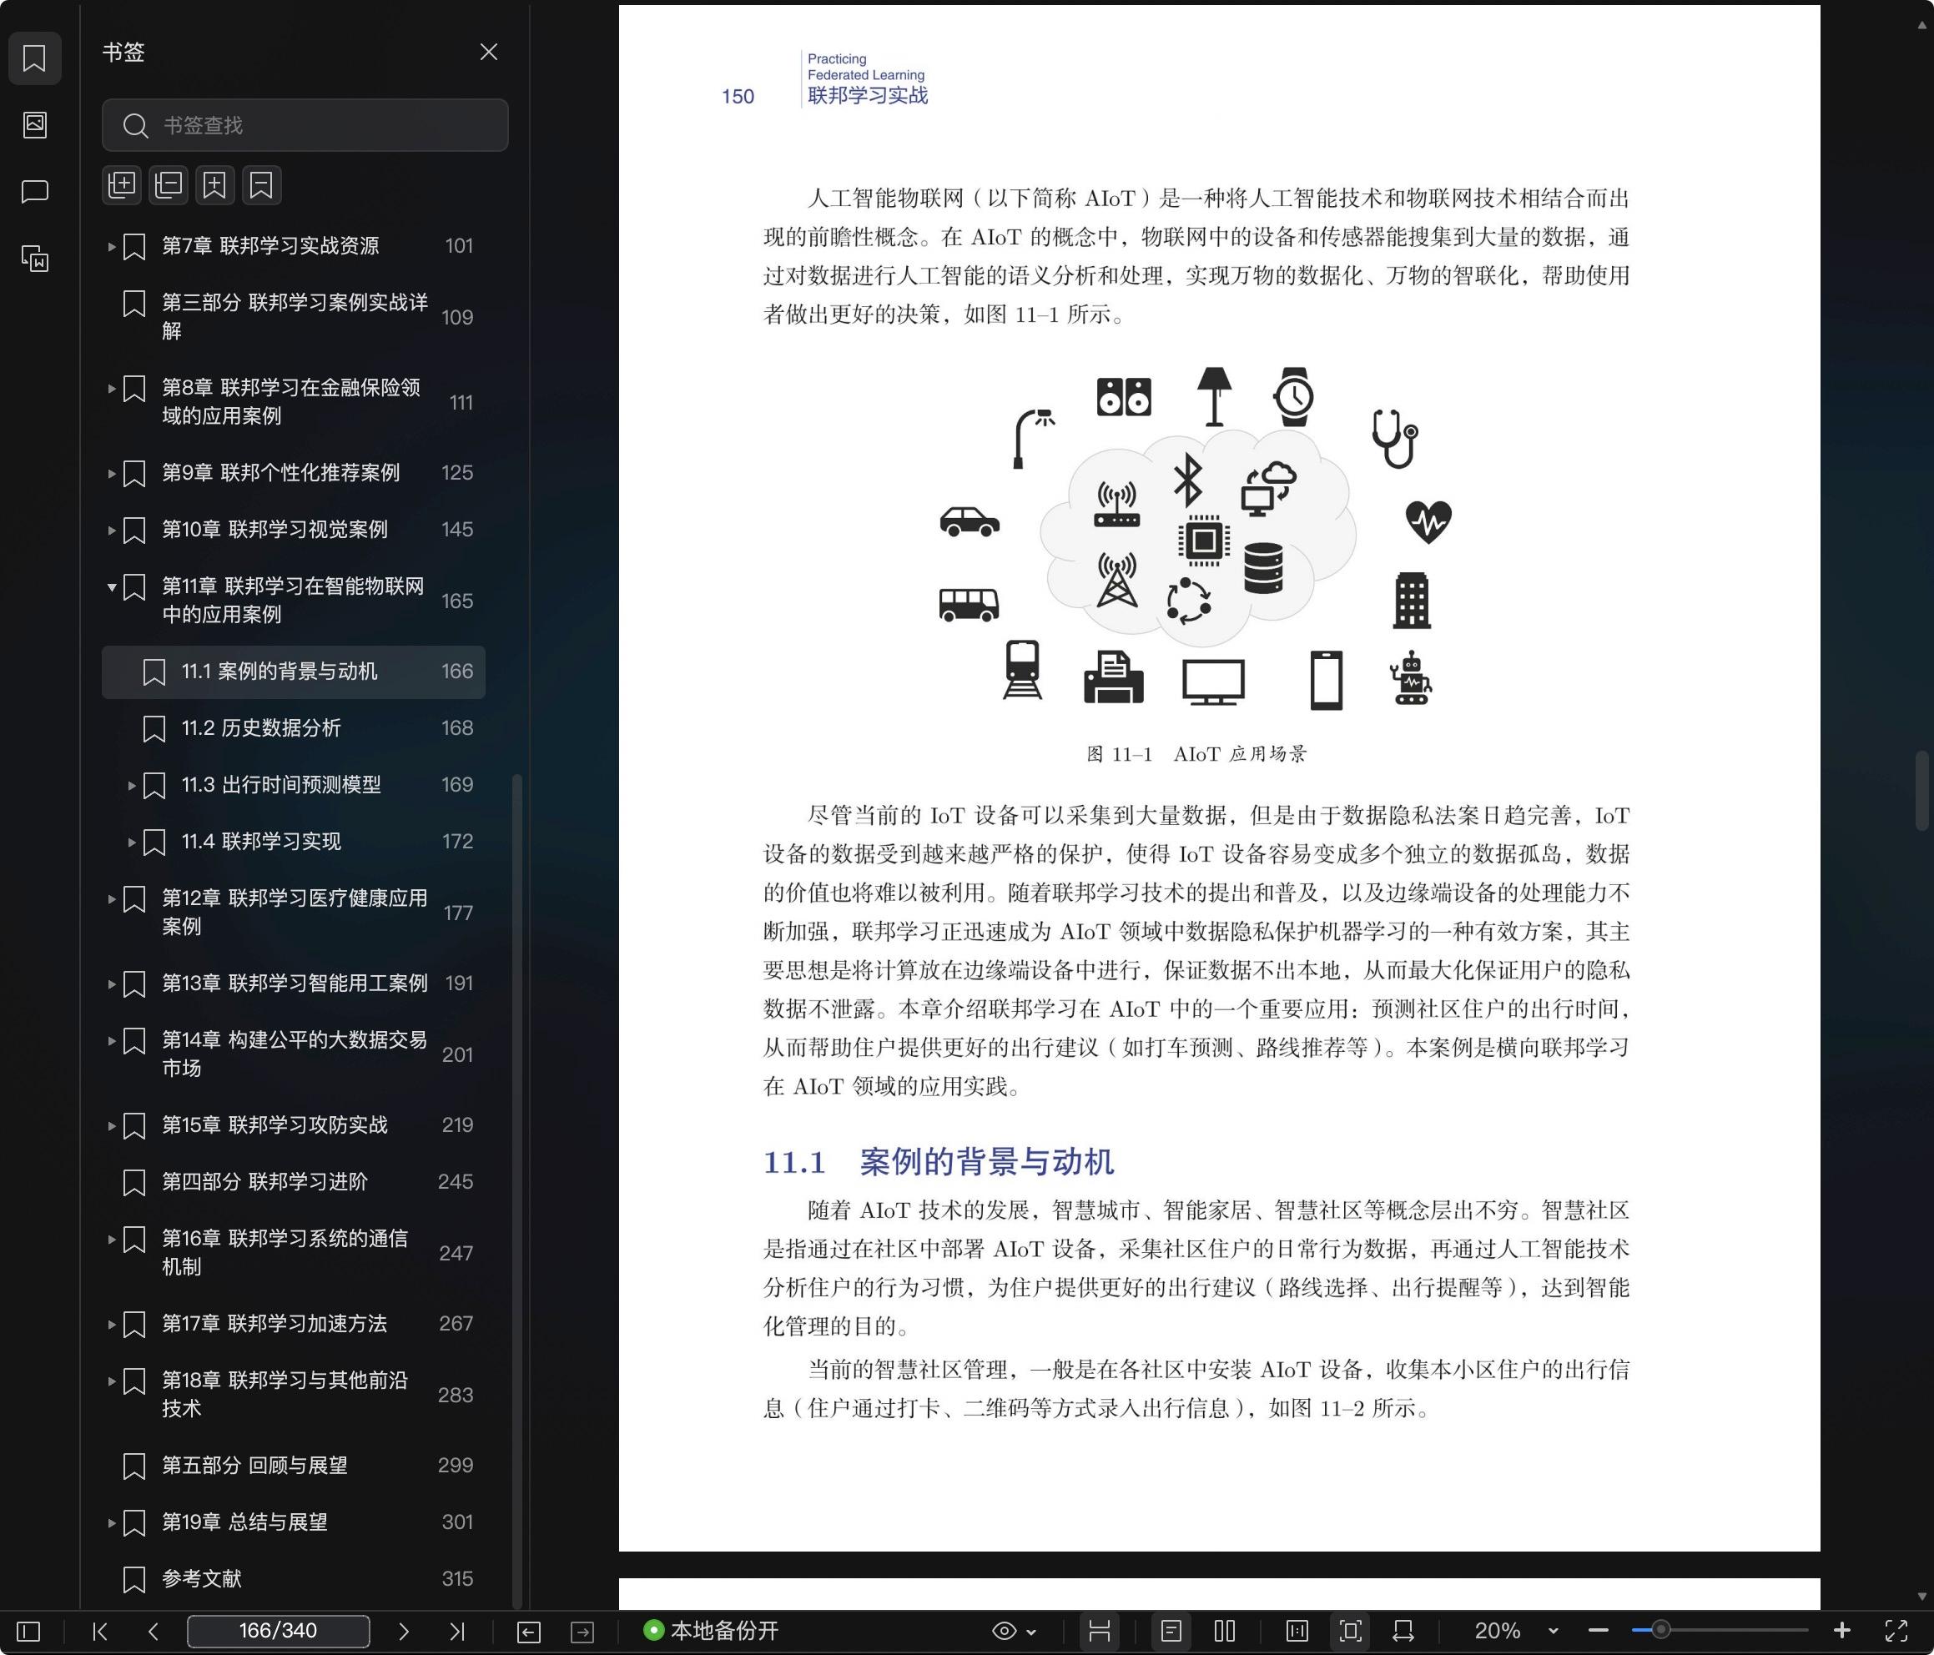Jump to 第三部分 联邦学习案例实战详解
This screenshot has height=1655, width=1934.
click(x=294, y=316)
